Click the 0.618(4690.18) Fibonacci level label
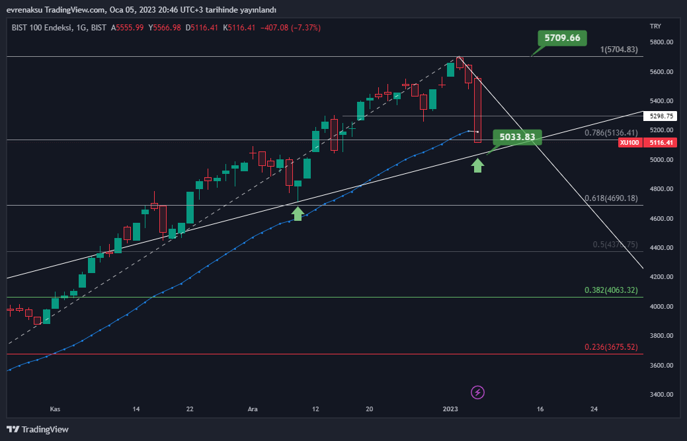This screenshot has height=441, width=687. coord(611,198)
